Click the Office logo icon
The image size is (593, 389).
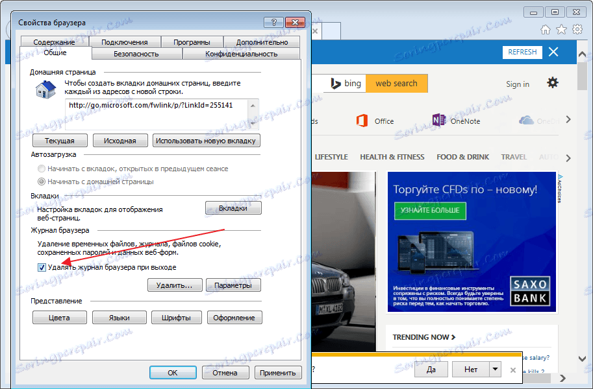[362, 121]
